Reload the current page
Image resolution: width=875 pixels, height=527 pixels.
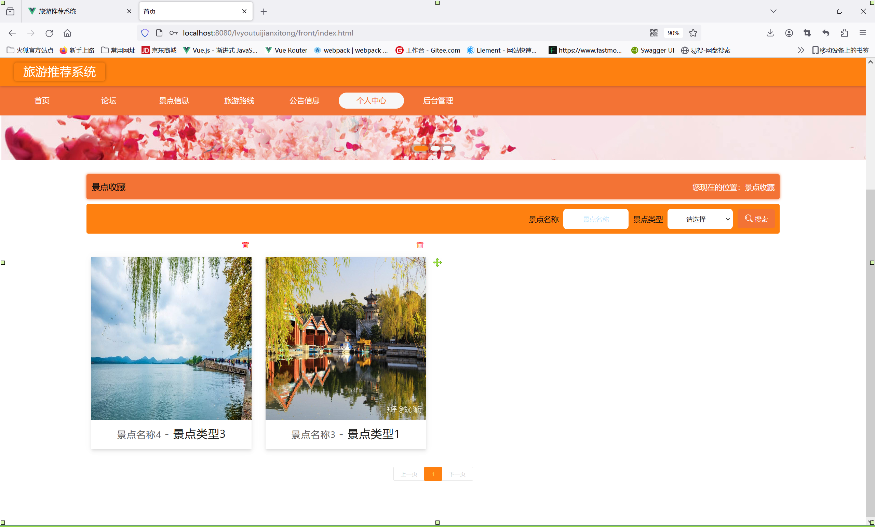point(49,33)
